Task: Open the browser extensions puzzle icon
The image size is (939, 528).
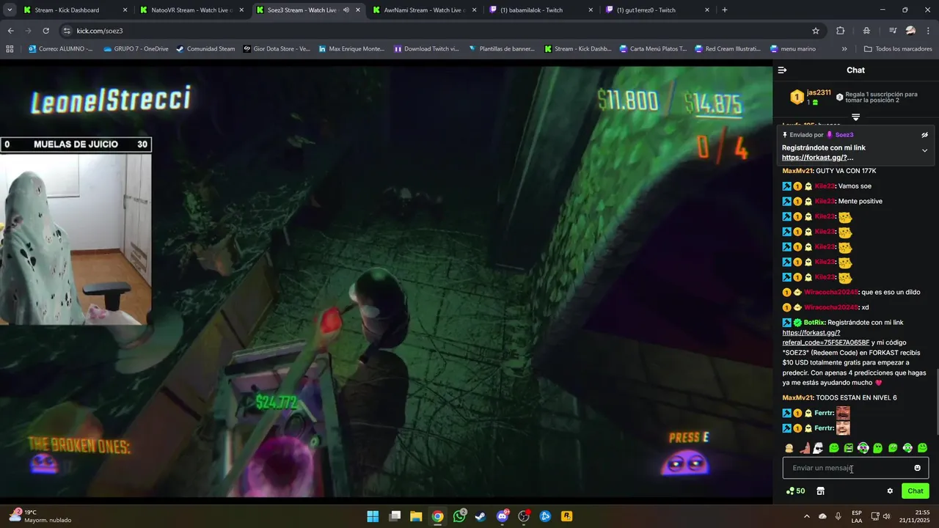Action: [841, 31]
